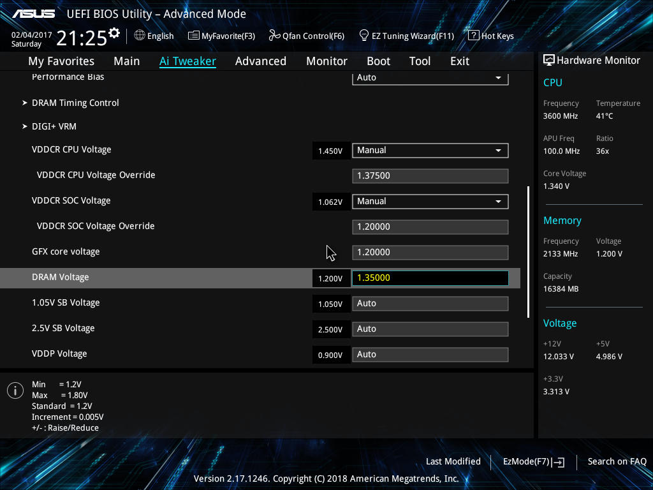The height and width of the screenshot is (490, 653).
Task: Click the 1.450V current CPU voltage readout
Action: (x=330, y=151)
